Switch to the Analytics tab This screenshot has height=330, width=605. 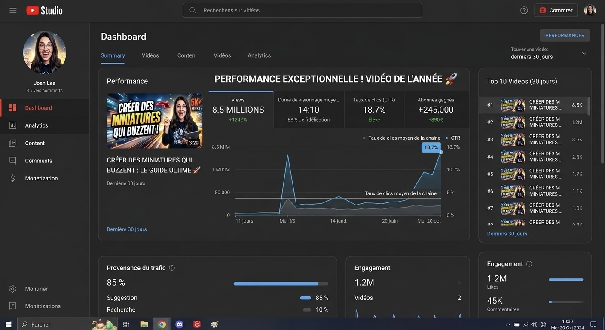point(259,55)
